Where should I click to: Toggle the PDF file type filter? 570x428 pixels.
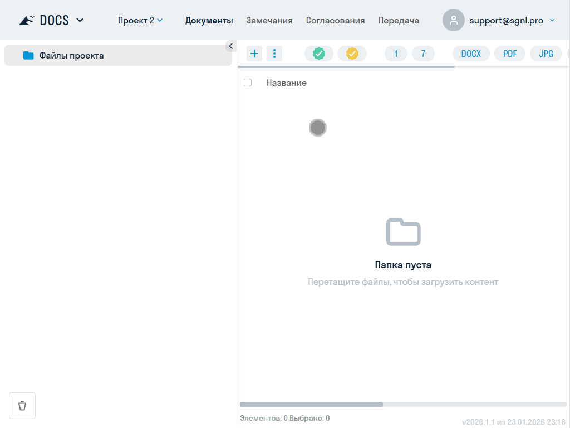510,53
